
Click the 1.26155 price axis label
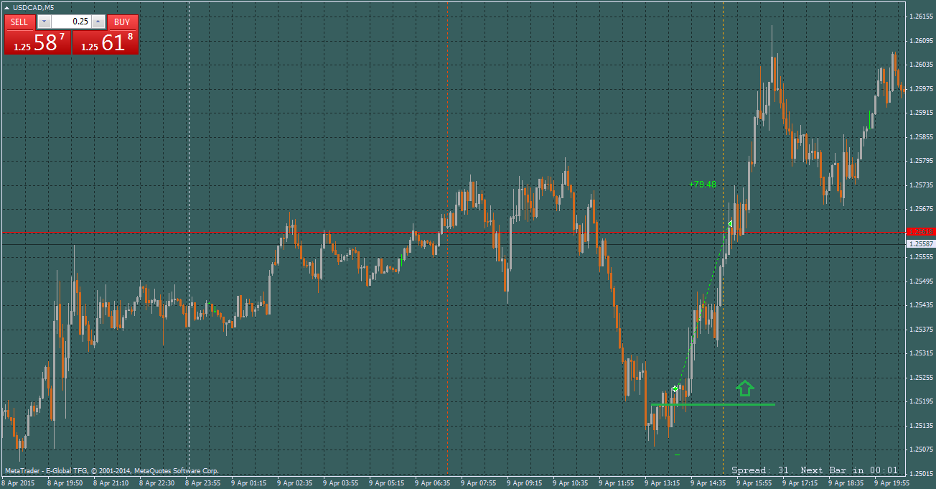pyautogui.click(x=921, y=16)
